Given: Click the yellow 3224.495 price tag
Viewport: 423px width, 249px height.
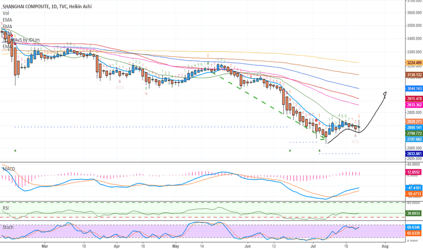Looking at the screenshot, I should point(414,63).
